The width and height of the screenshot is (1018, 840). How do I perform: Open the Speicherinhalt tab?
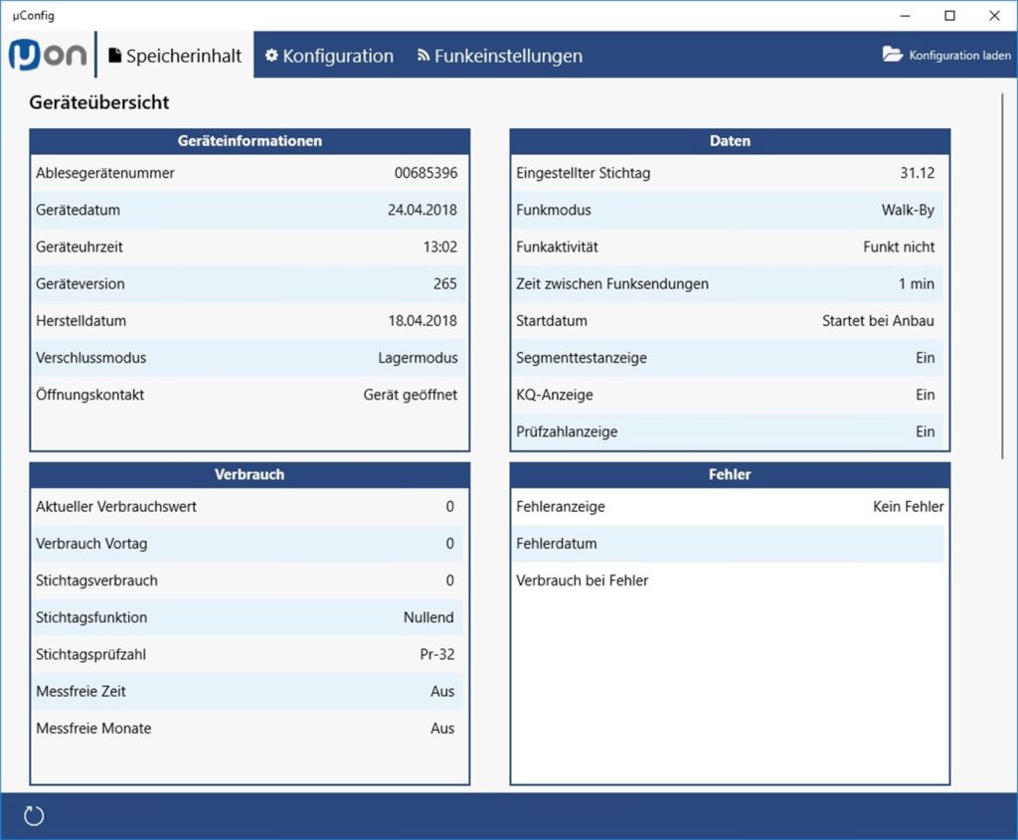[175, 56]
